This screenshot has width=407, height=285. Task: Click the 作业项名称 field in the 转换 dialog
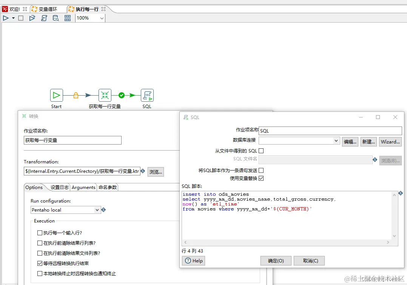coord(72,140)
